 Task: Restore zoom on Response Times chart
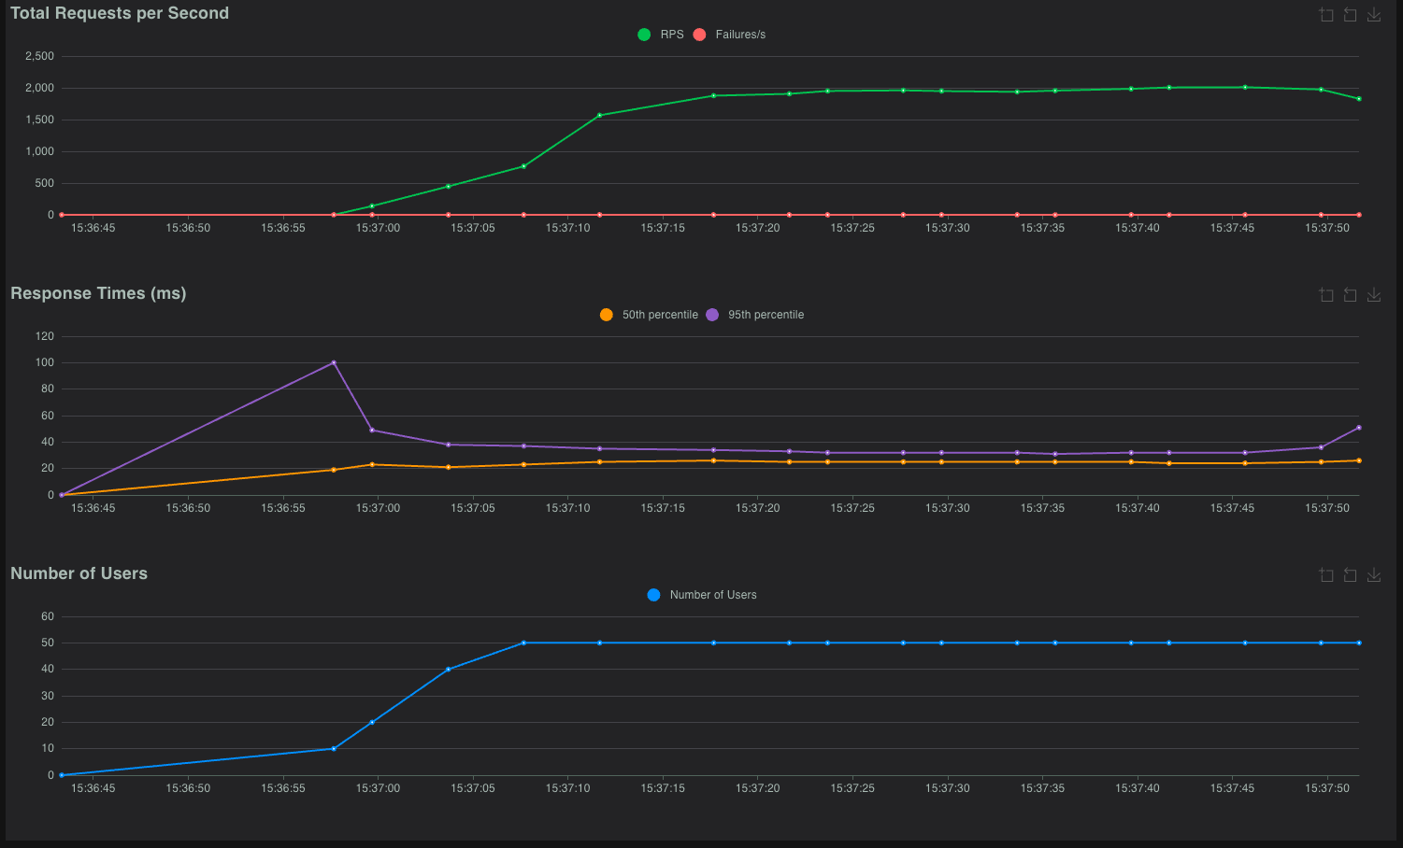(x=1350, y=295)
